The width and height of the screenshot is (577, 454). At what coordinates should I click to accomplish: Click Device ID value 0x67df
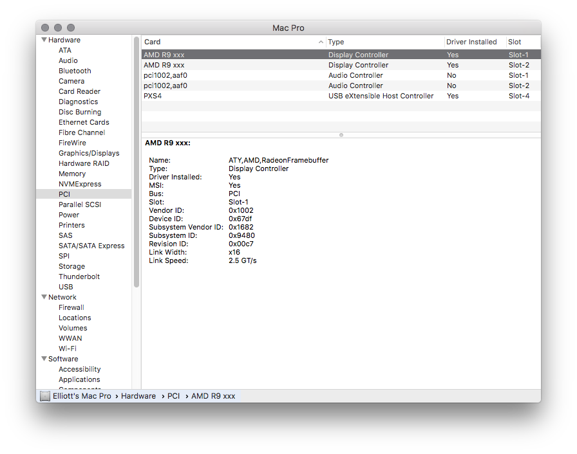[x=240, y=219]
